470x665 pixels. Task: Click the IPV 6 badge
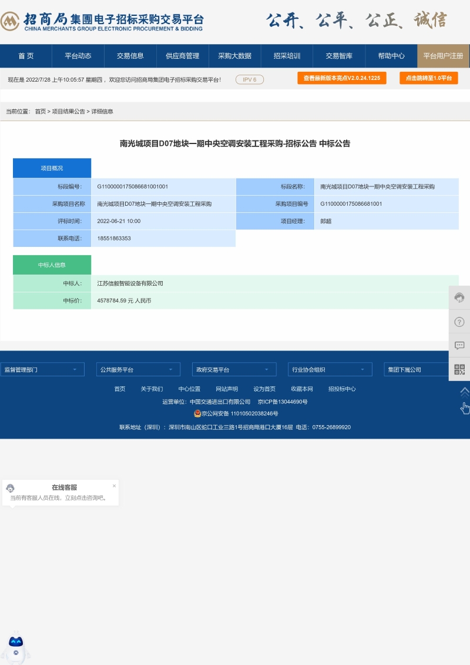(x=250, y=80)
